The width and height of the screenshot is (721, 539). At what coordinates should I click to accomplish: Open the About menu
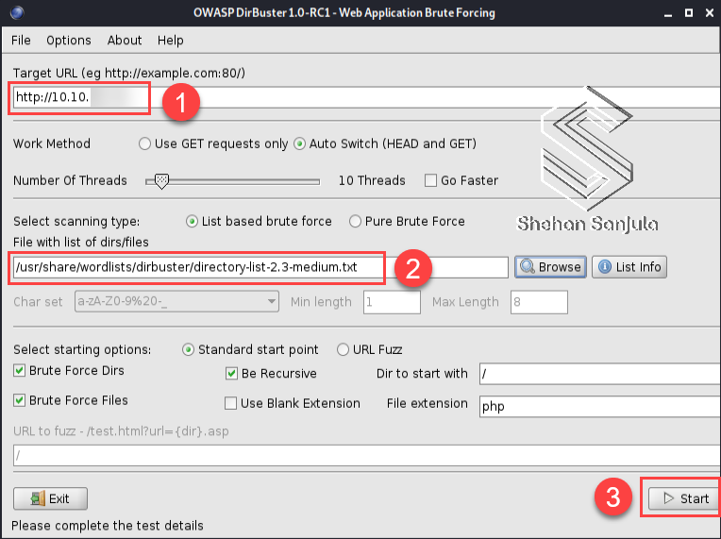[125, 41]
